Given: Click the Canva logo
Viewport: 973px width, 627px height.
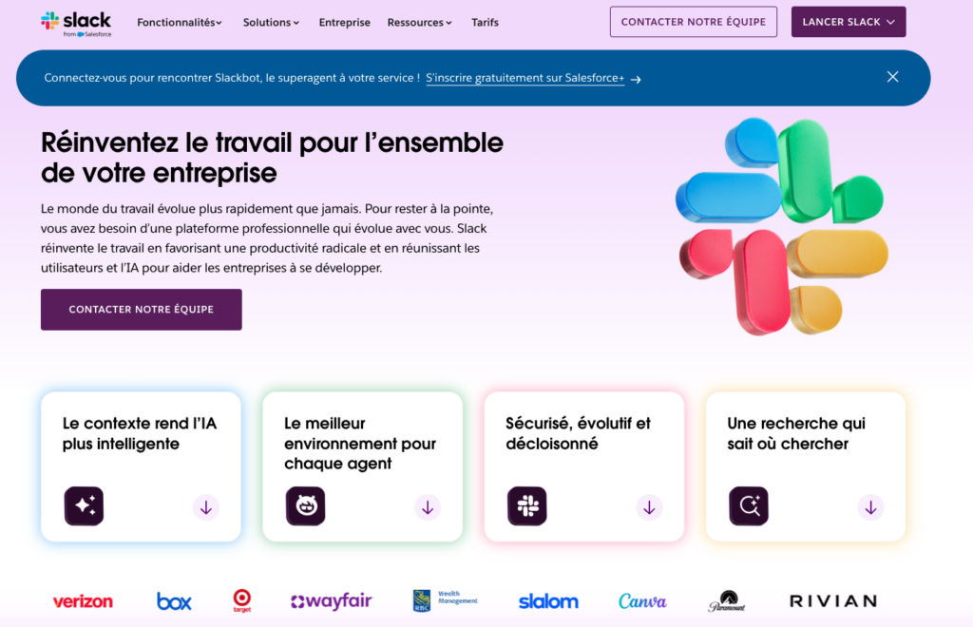Looking at the screenshot, I should tap(642, 600).
